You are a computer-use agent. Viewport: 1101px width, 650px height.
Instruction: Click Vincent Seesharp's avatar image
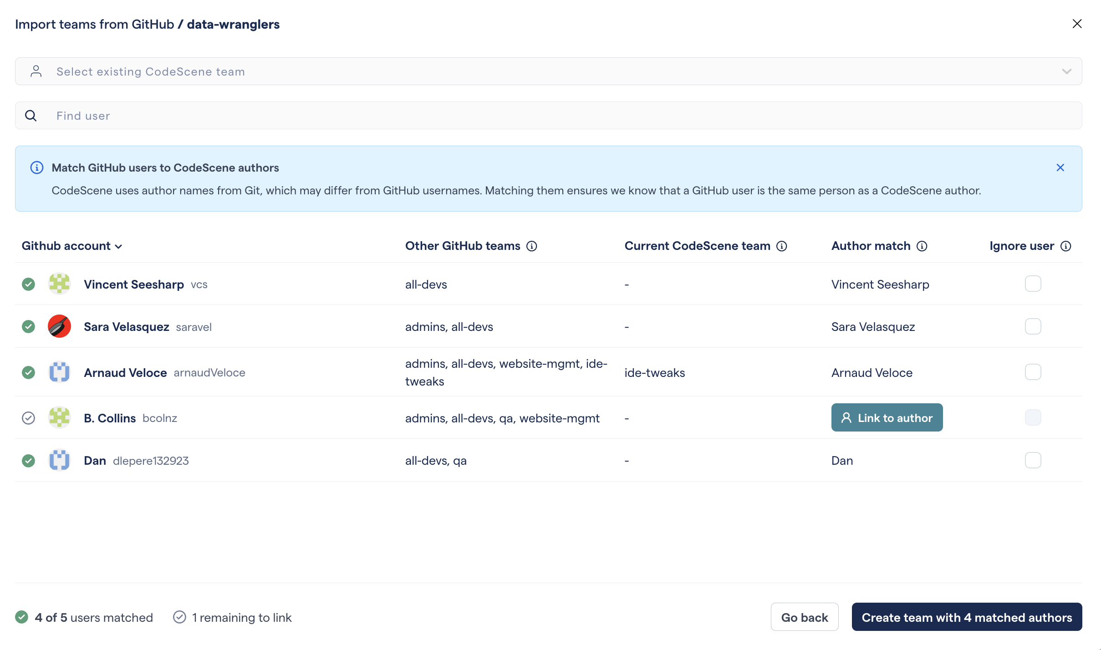pos(59,284)
